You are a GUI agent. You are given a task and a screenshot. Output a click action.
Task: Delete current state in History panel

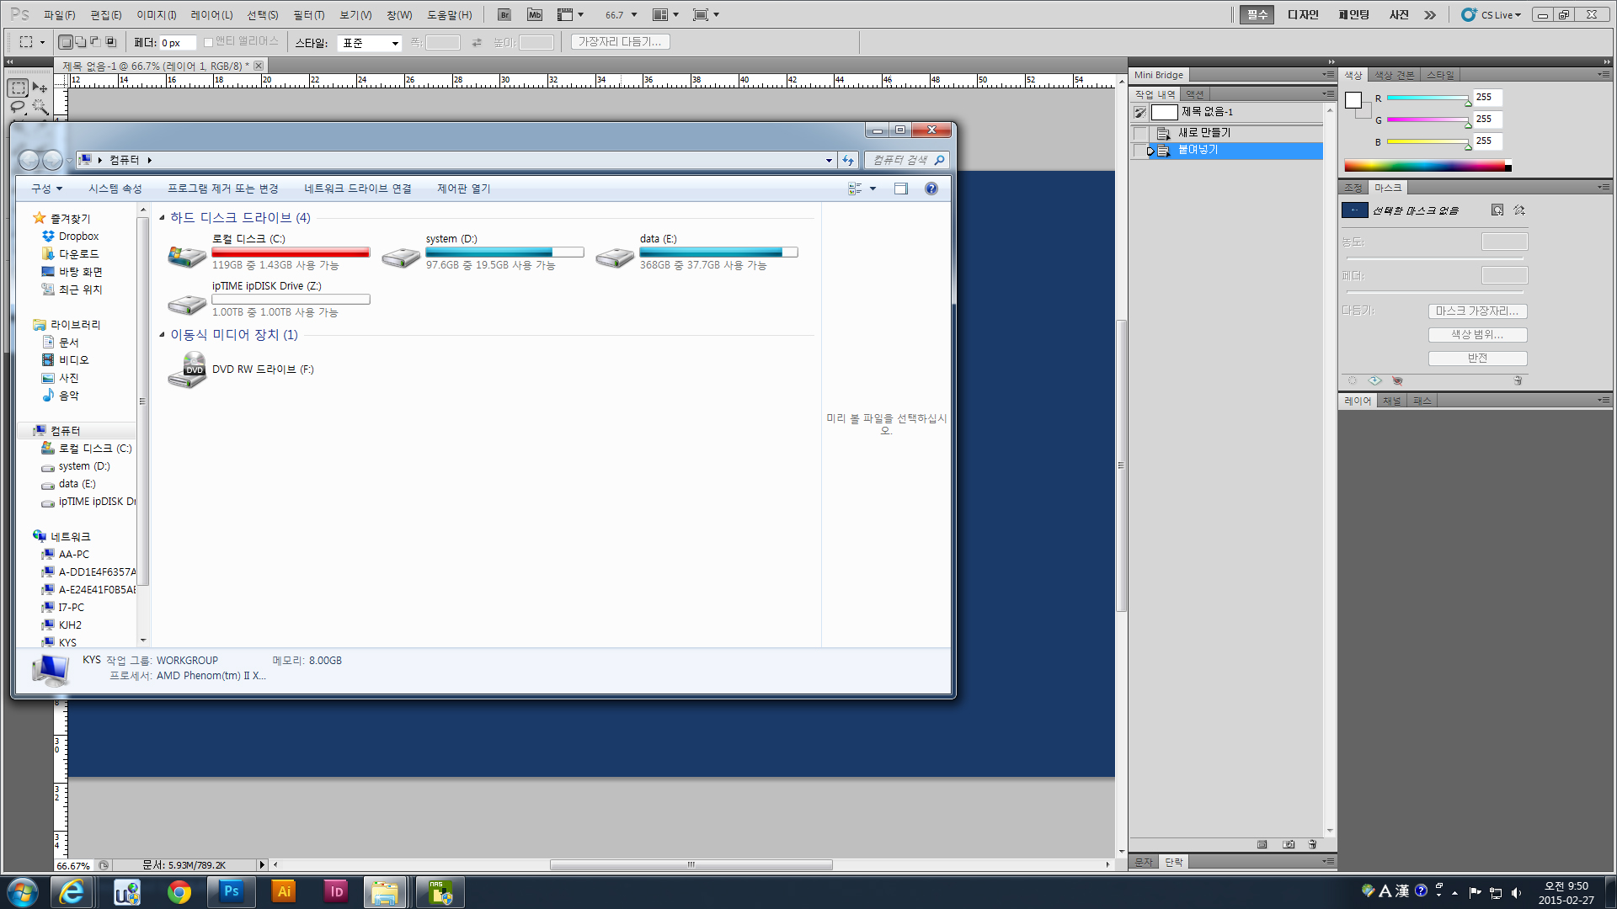[x=1312, y=844]
